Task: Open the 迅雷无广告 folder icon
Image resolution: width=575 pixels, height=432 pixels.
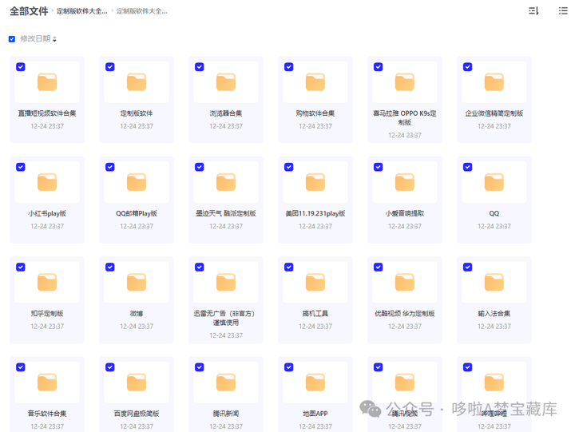Action: (226, 283)
